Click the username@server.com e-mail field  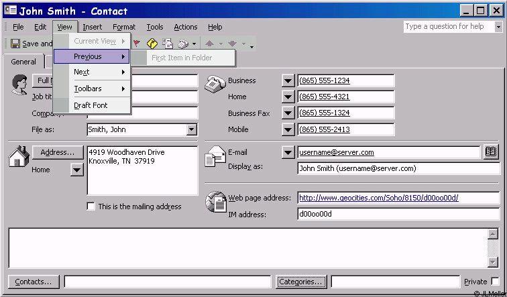pyautogui.click(x=389, y=152)
